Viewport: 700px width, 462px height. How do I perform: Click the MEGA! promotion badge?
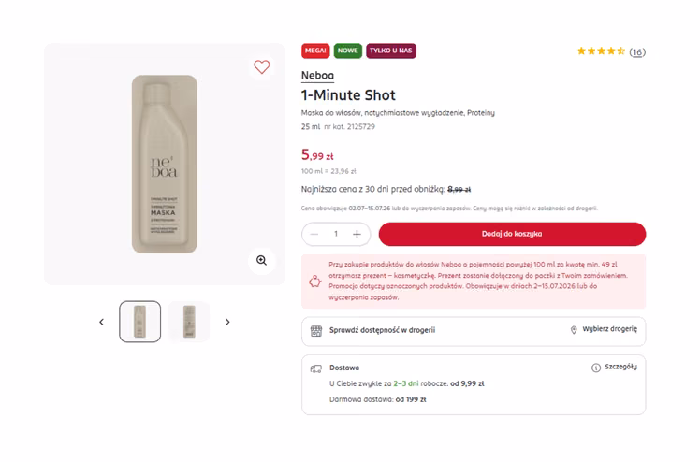pyautogui.click(x=315, y=51)
